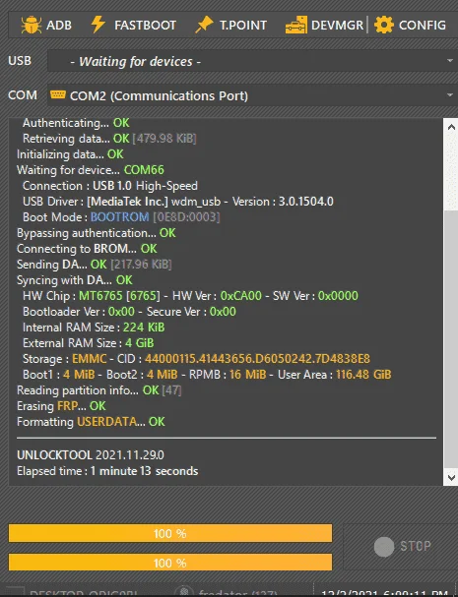The image size is (458, 597).
Task: Click 'Initializing data... OK' log line
Action: click(x=70, y=154)
